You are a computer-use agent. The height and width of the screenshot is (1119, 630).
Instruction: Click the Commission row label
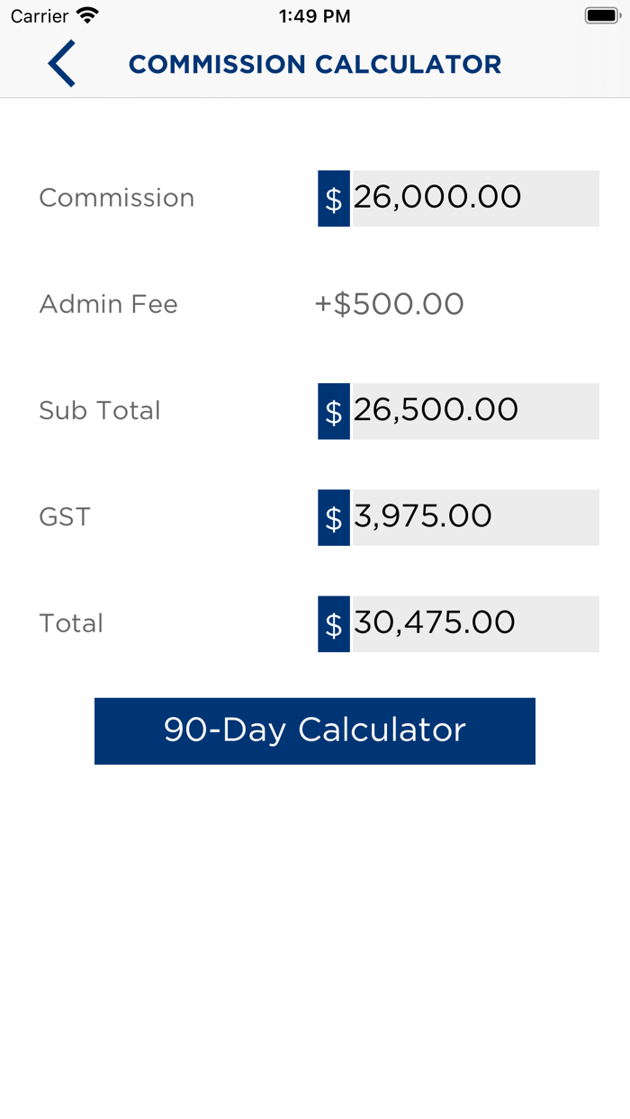[116, 198]
